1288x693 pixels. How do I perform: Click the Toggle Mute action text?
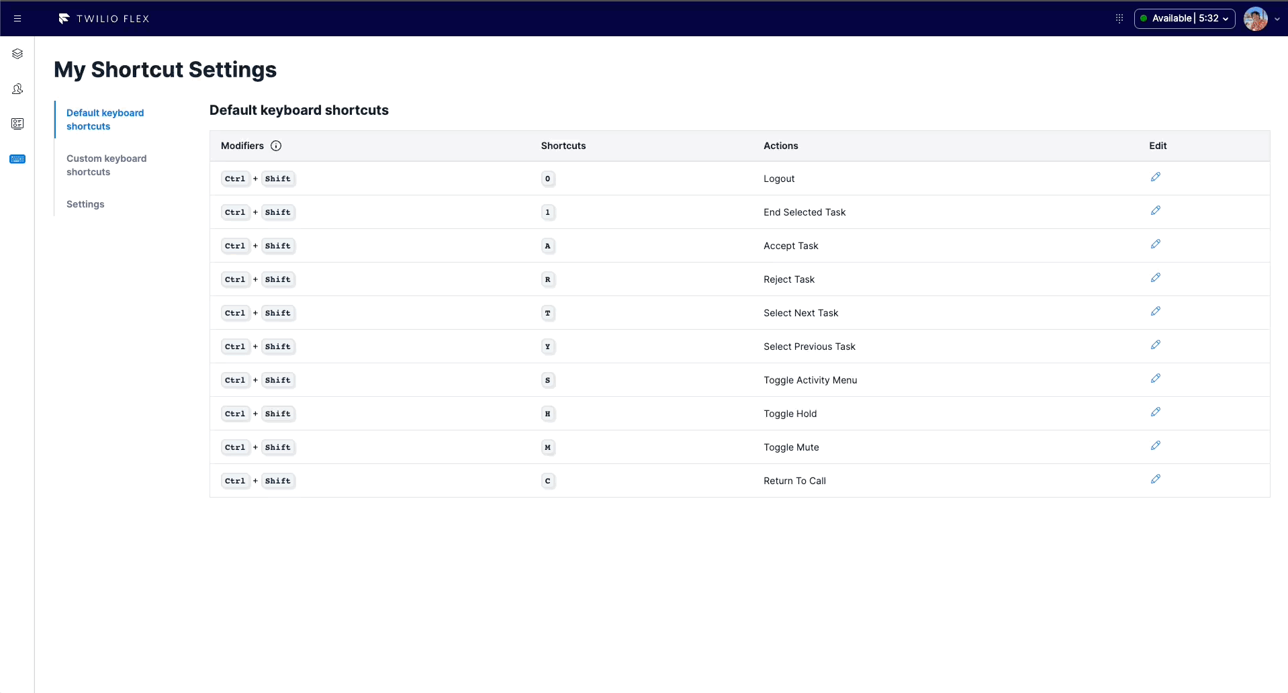click(x=791, y=447)
